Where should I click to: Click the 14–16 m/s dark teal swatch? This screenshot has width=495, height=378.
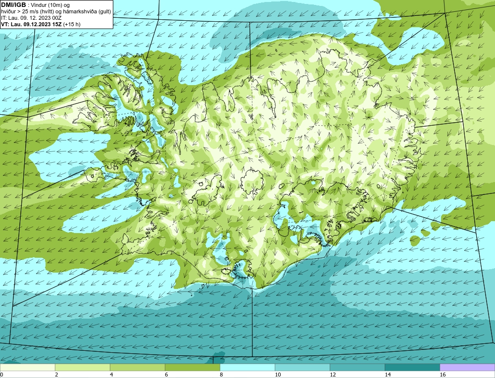click(412, 367)
